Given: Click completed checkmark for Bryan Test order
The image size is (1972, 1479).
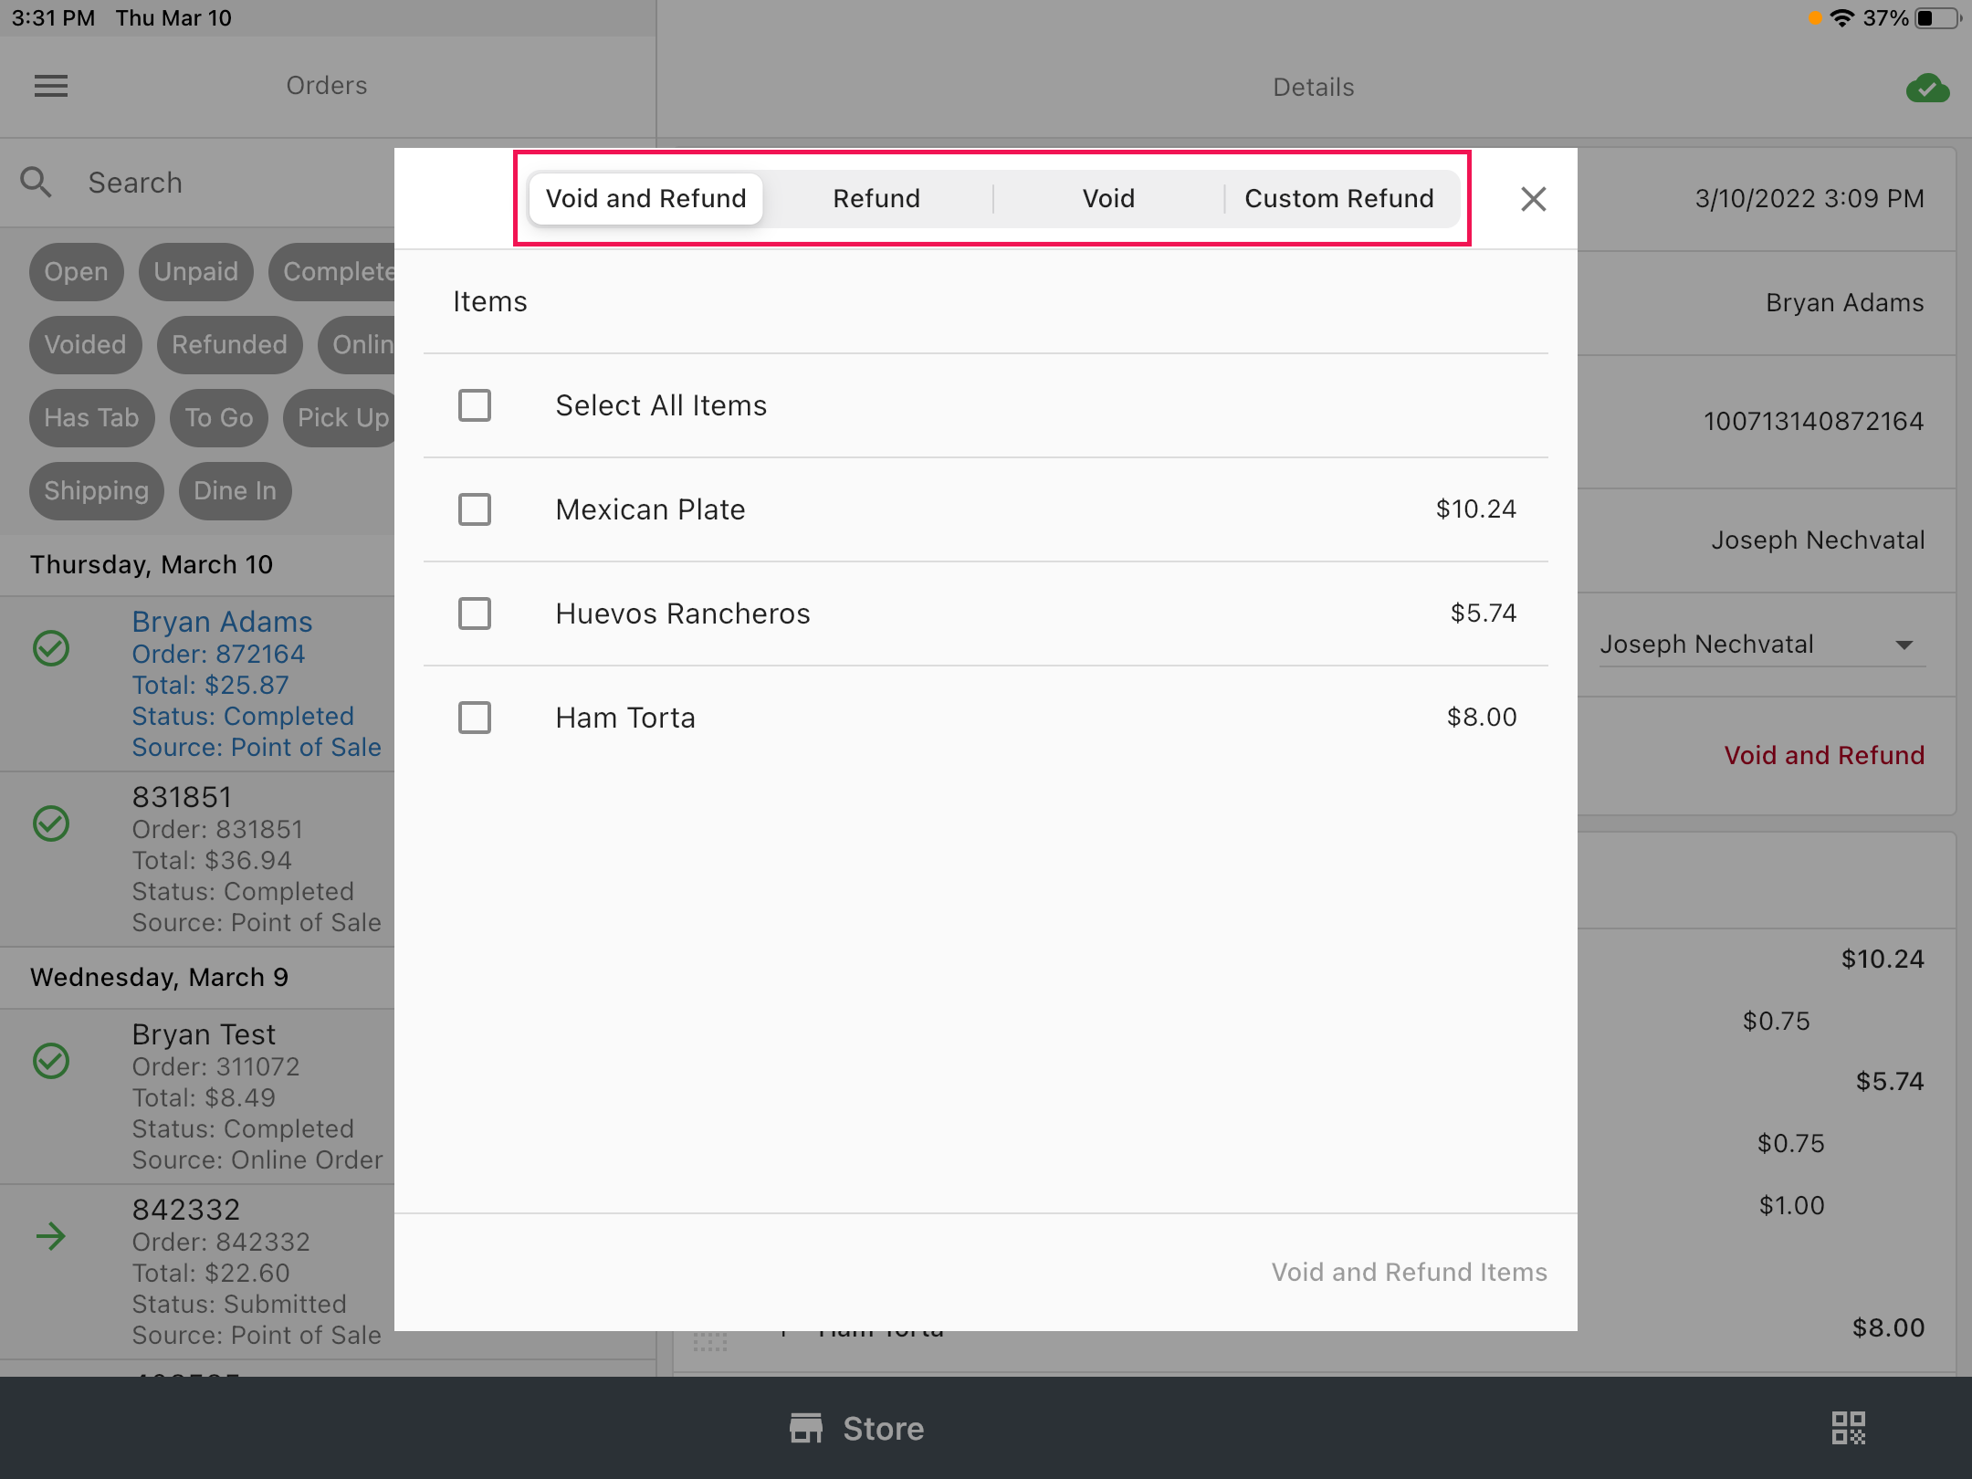Looking at the screenshot, I should [51, 1061].
